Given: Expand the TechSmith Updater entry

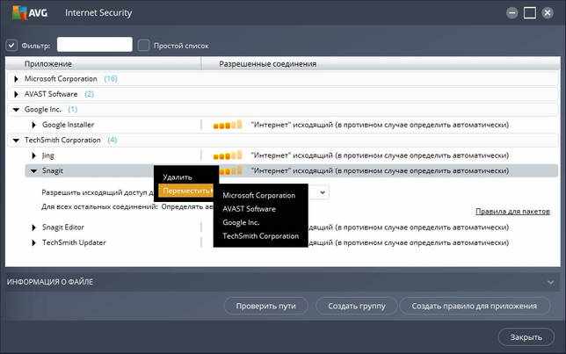Looking at the screenshot, I should coord(33,242).
